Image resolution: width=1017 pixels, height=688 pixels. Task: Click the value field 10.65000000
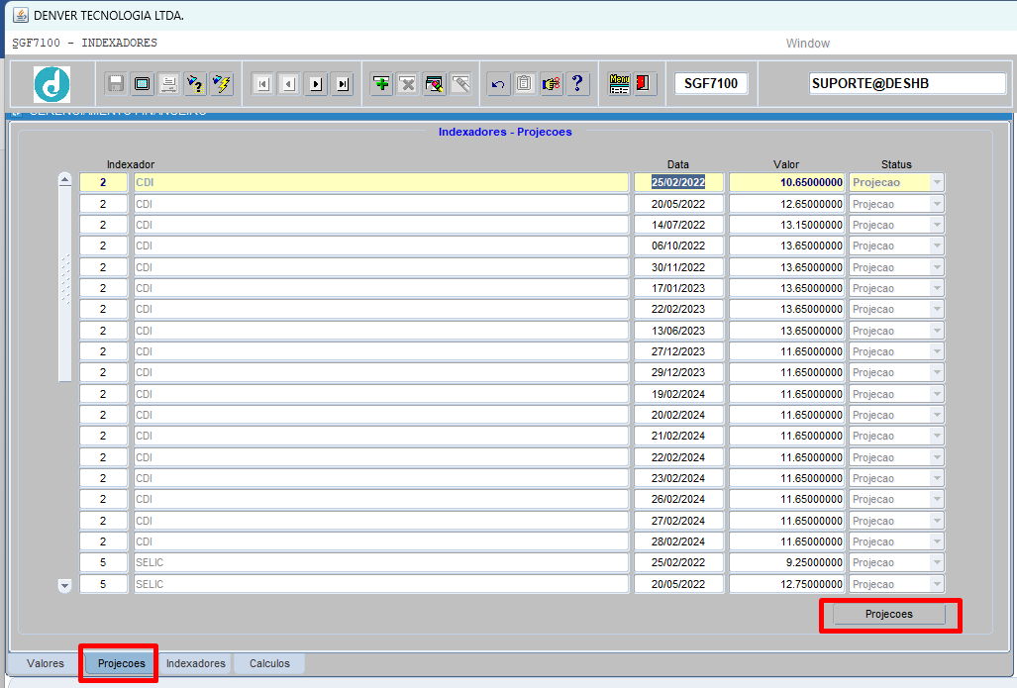click(x=786, y=182)
